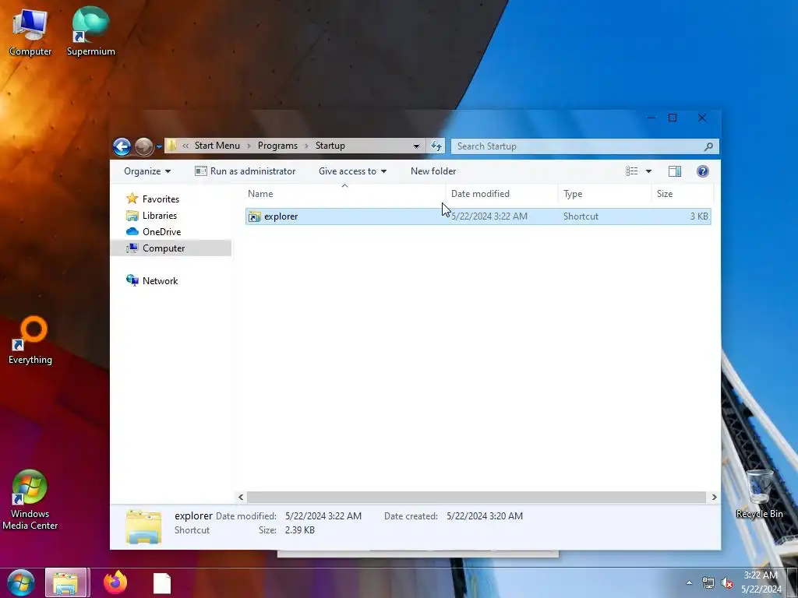Click the OneDrive cloud icon

tap(132, 231)
